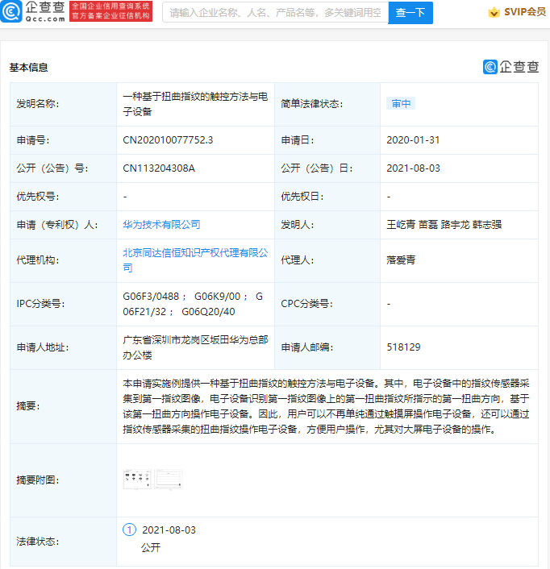This screenshot has width=550, height=569.
Task: Open the first abstract drawing thumbnail
Action: pyautogui.click(x=137, y=480)
